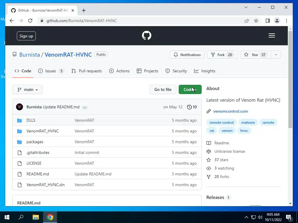Click the site lock icon in address bar
This screenshot has width=298, height=223.
(x=42, y=21)
